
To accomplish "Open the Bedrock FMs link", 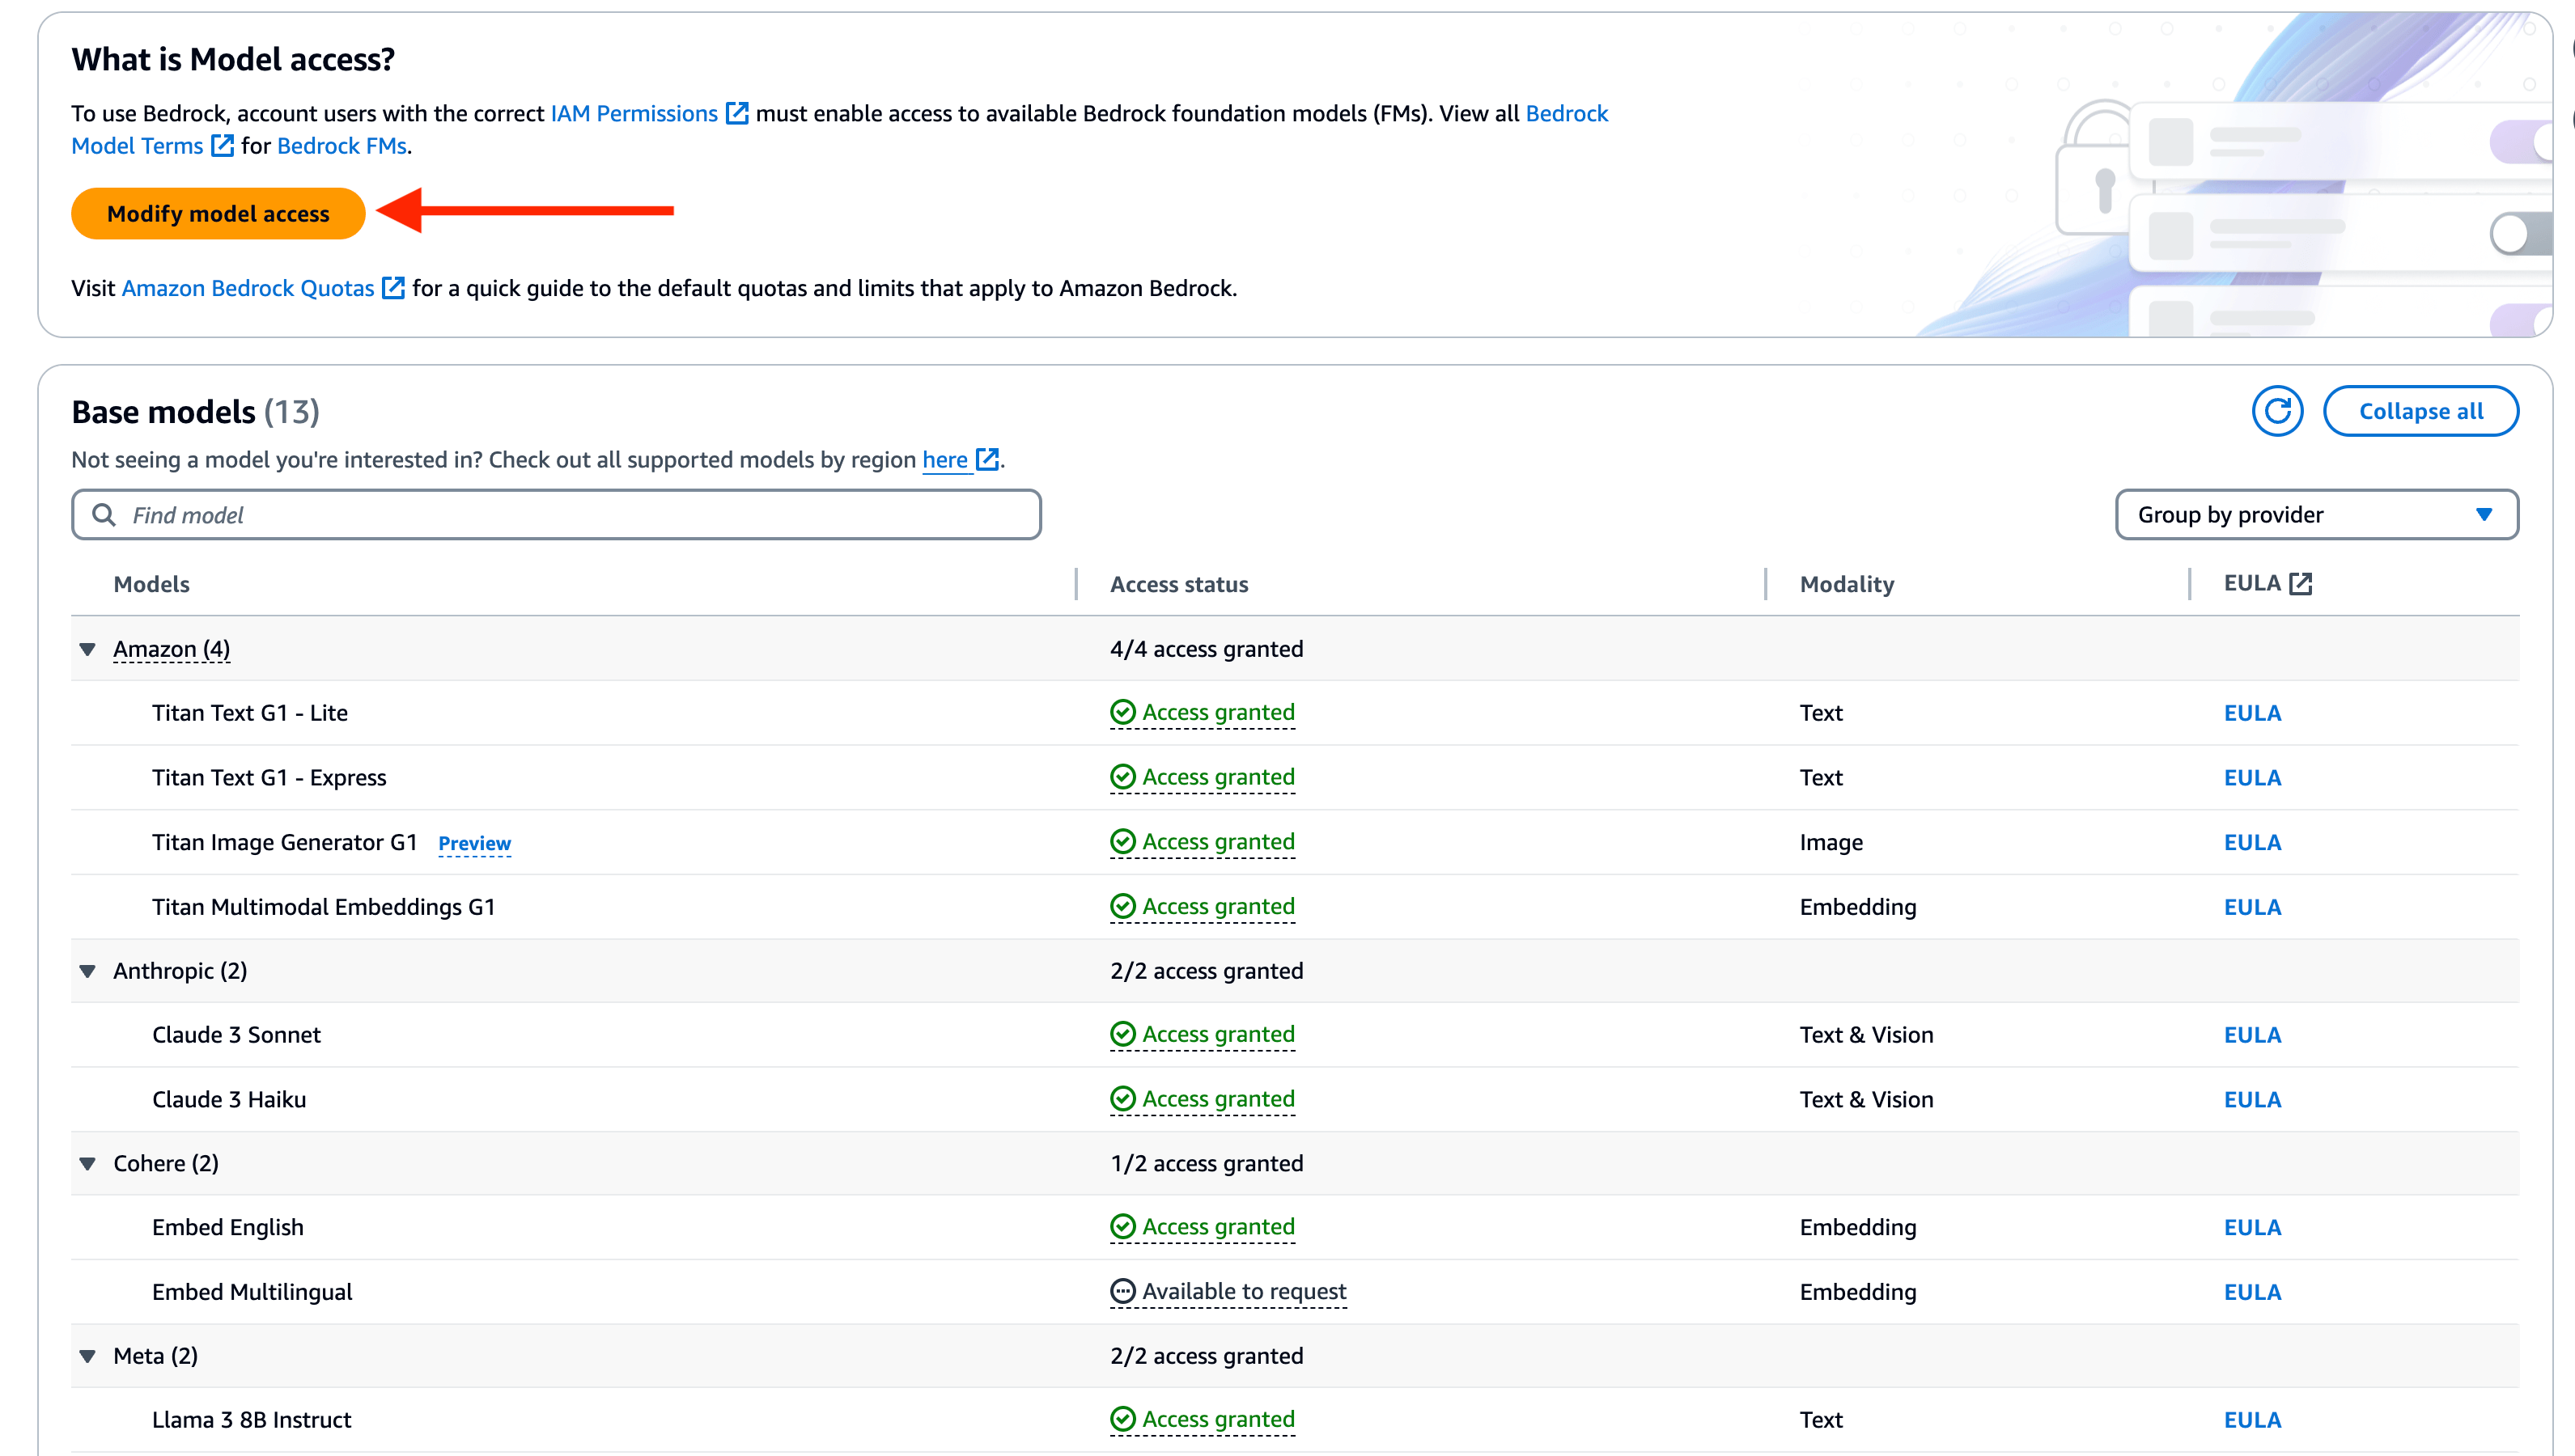I will click(x=341, y=146).
